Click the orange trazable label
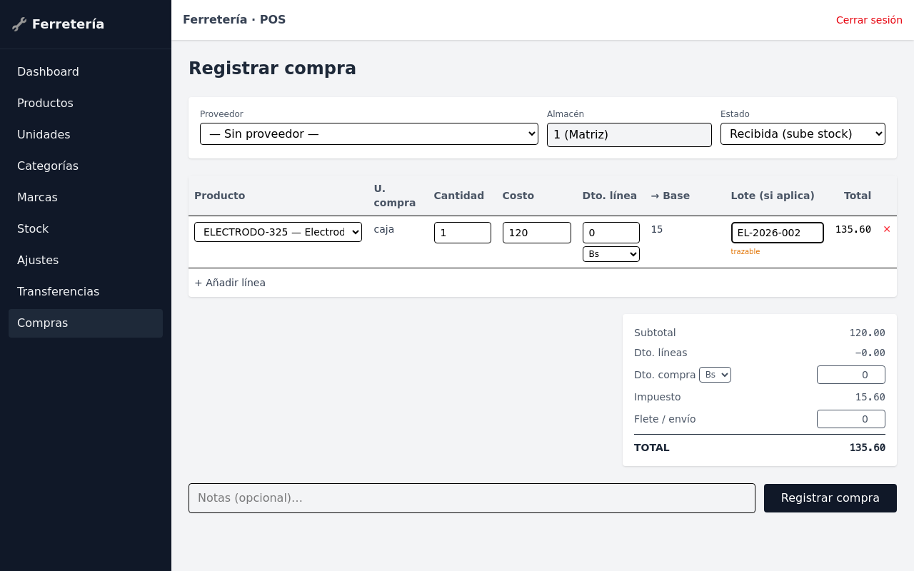 coord(745,251)
